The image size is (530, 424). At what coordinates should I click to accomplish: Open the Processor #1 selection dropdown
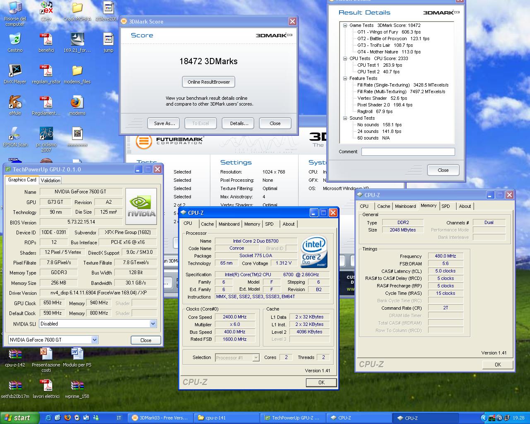tap(256, 357)
